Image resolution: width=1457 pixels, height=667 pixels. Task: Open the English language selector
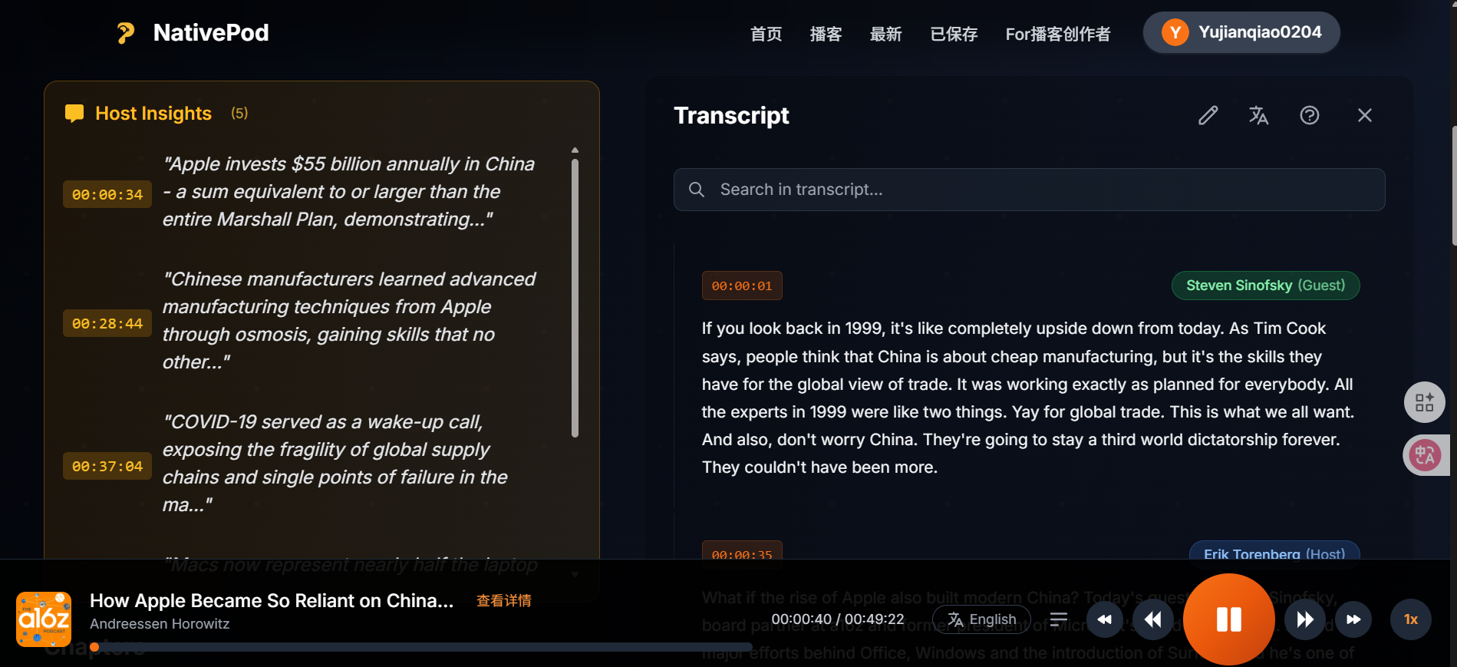[981, 619]
